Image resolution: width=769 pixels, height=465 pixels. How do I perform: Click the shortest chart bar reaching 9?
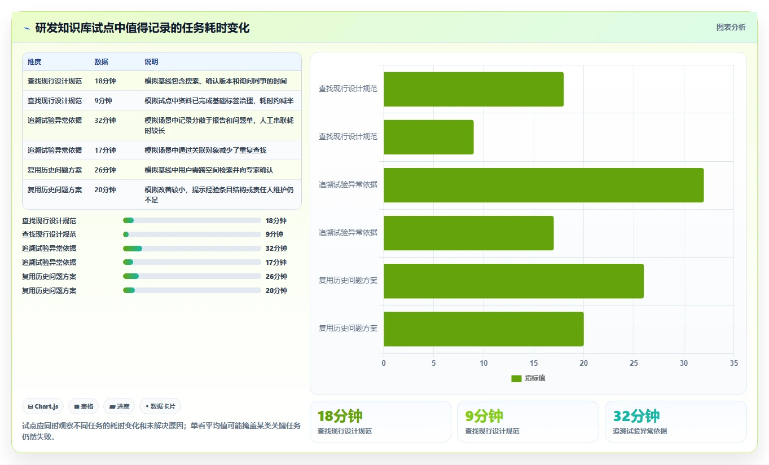(x=429, y=137)
